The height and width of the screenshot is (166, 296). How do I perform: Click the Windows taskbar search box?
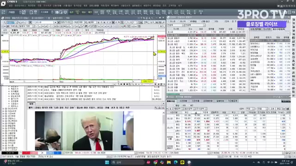[128, 162]
